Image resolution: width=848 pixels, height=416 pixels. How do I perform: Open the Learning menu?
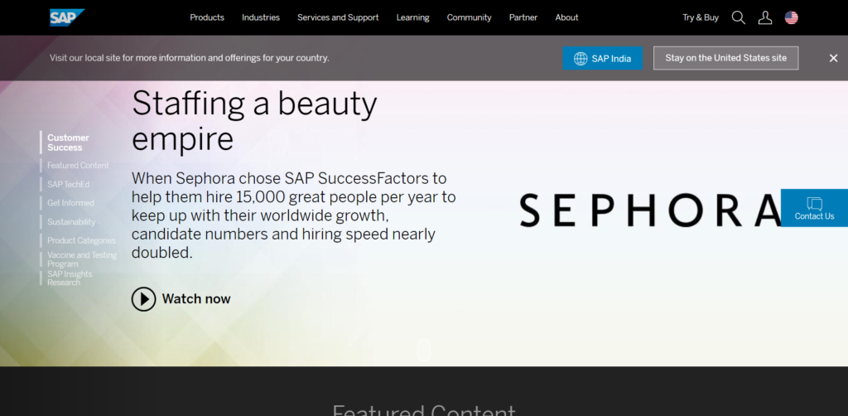tap(412, 17)
